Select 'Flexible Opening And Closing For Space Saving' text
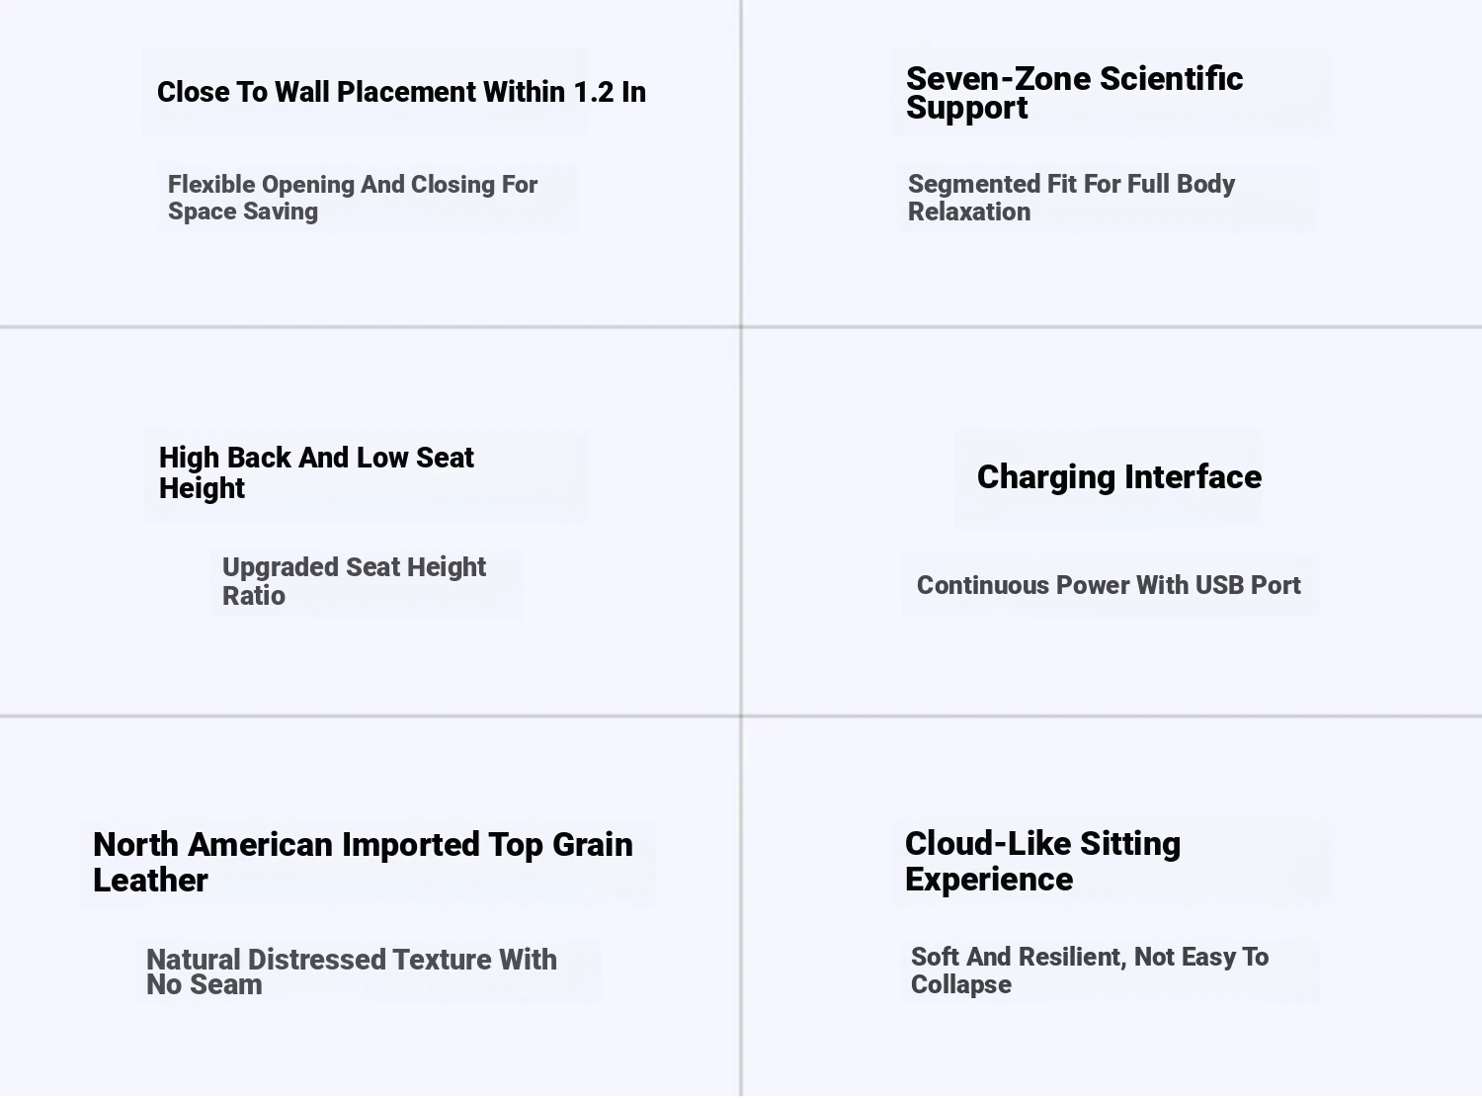The width and height of the screenshot is (1482, 1098). [353, 198]
